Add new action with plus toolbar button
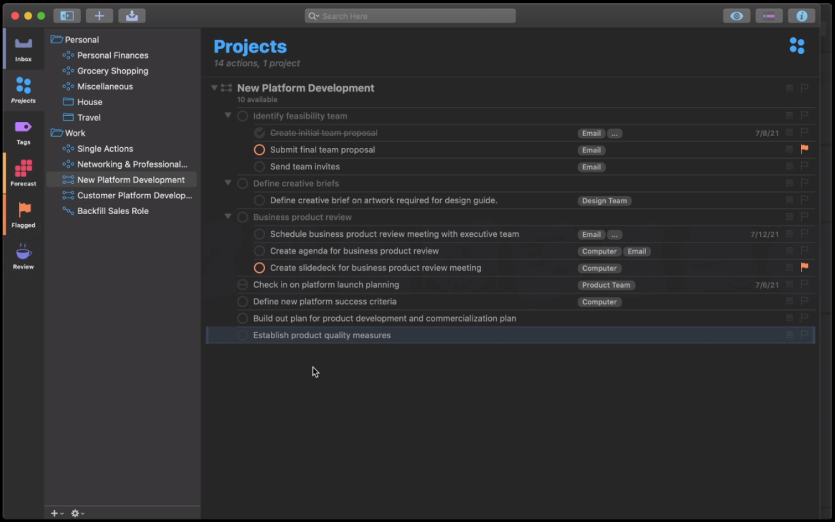The height and width of the screenshot is (522, 835). pos(99,16)
